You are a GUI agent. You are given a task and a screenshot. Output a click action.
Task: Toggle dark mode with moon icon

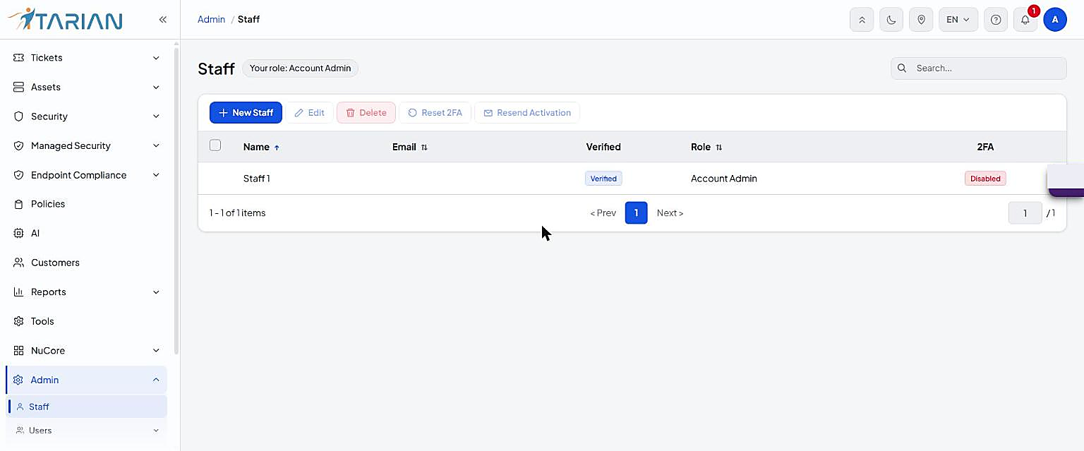click(891, 20)
